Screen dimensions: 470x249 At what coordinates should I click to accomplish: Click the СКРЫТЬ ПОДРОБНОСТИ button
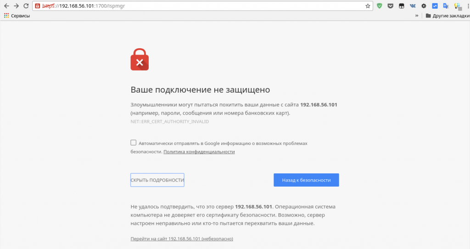pos(157,180)
